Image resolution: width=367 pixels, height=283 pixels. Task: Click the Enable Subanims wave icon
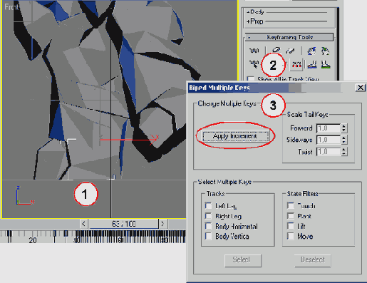point(254,51)
